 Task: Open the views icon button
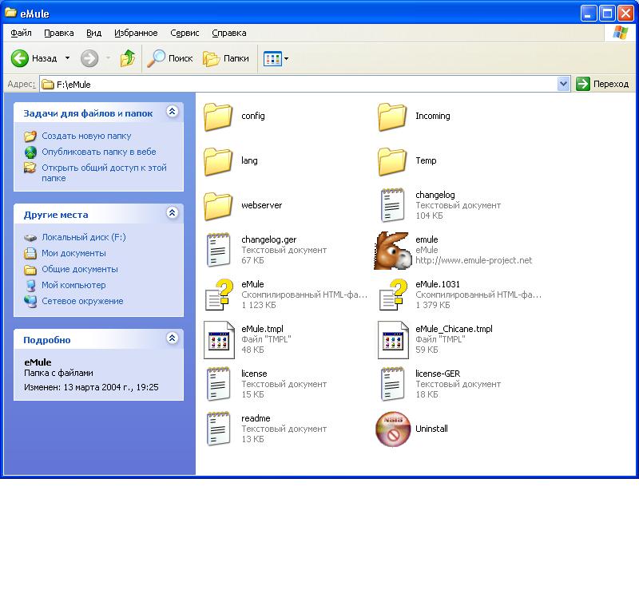point(272,58)
